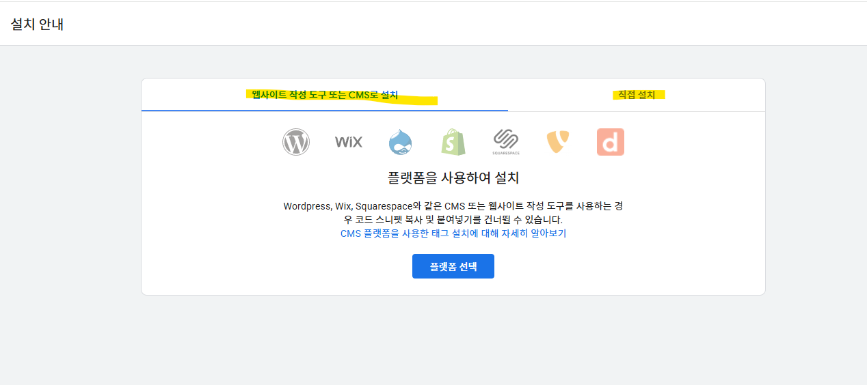This screenshot has width=867, height=385.
Task: Click the pink 'd' Duda logo icon
Action: 611,142
